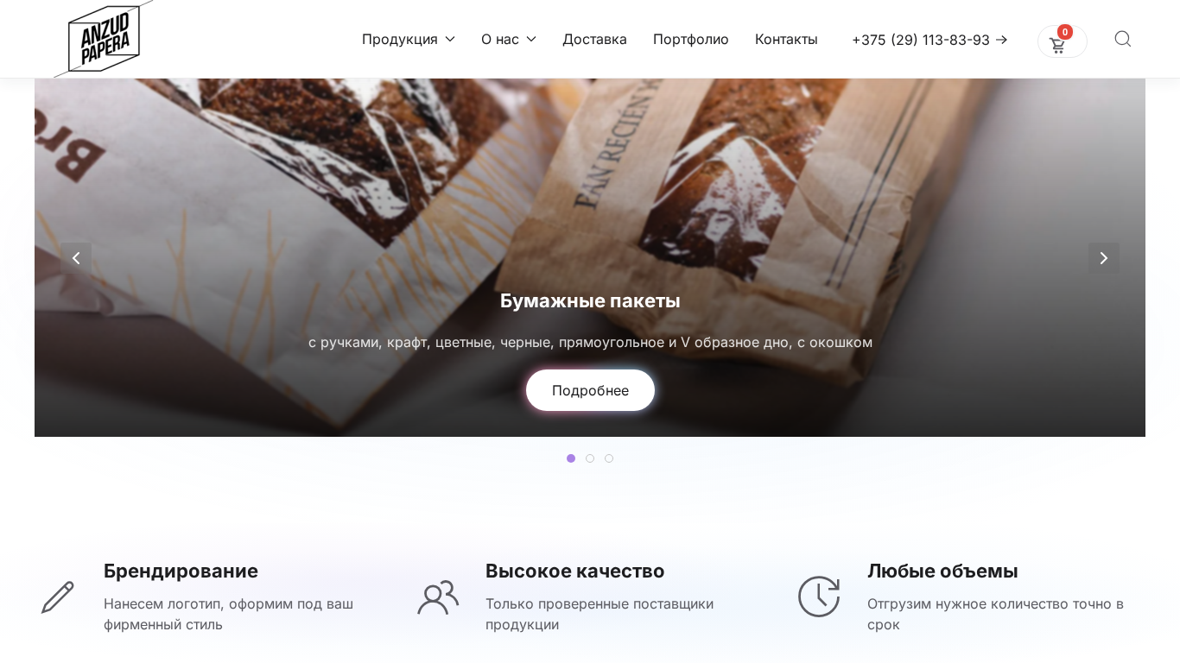Image resolution: width=1180 pixels, height=663 pixels.
Task: Select the third slider dot
Action: point(609,458)
